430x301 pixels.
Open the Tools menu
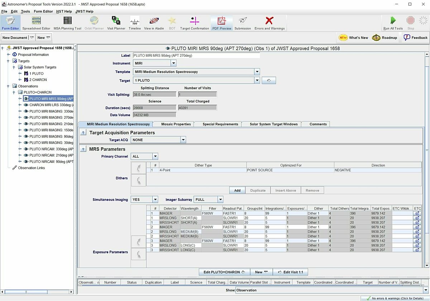25,11
